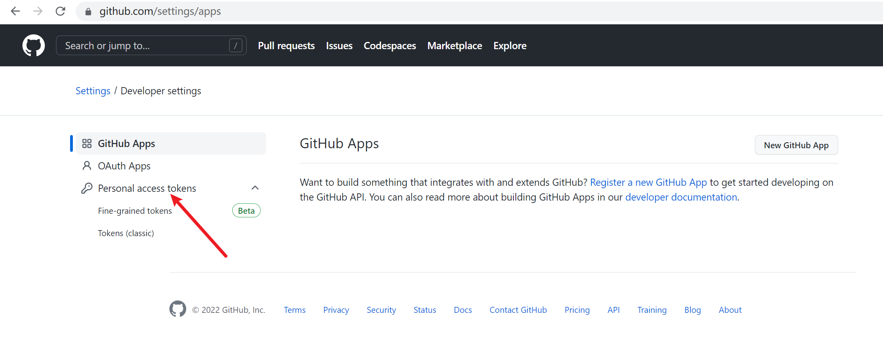Screen dimensions: 883x348
Task: Reload the page with the refresh icon
Action: [x=60, y=11]
